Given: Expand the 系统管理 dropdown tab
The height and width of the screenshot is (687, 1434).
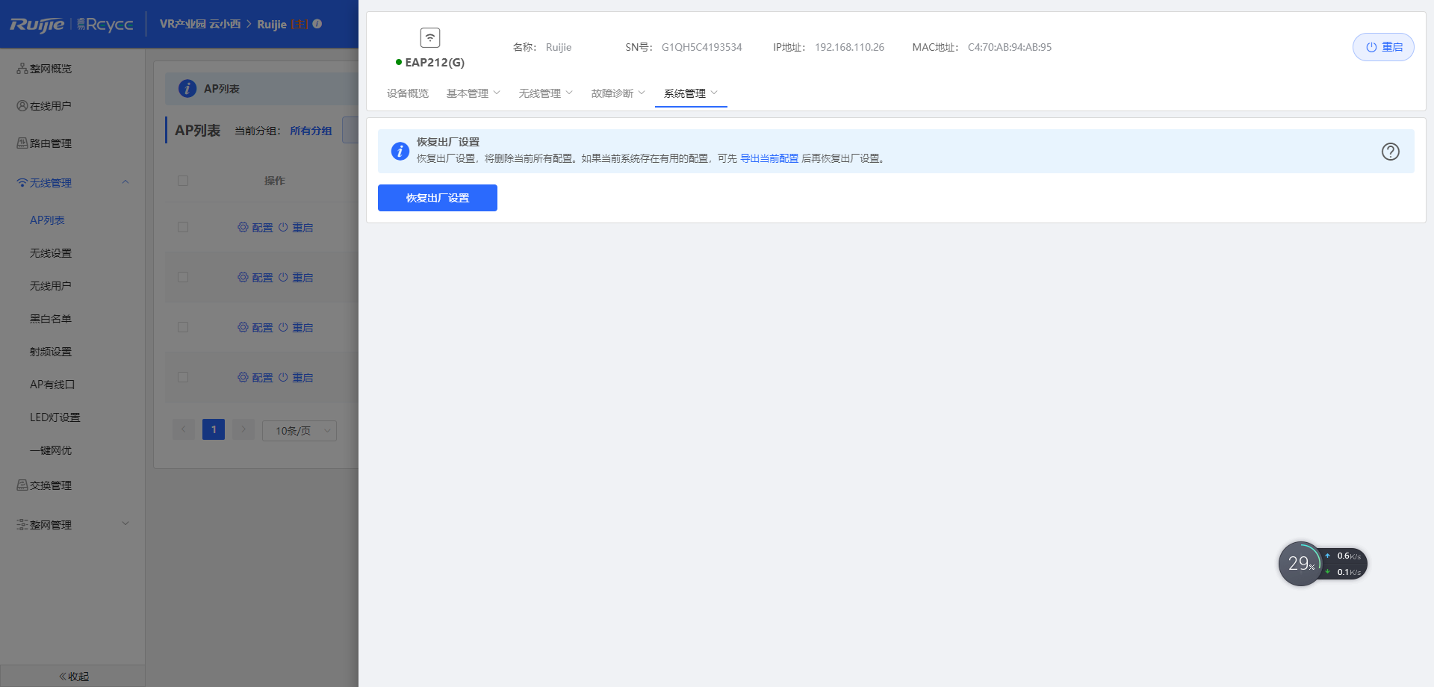Looking at the screenshot, I should (x=690, y=93).
